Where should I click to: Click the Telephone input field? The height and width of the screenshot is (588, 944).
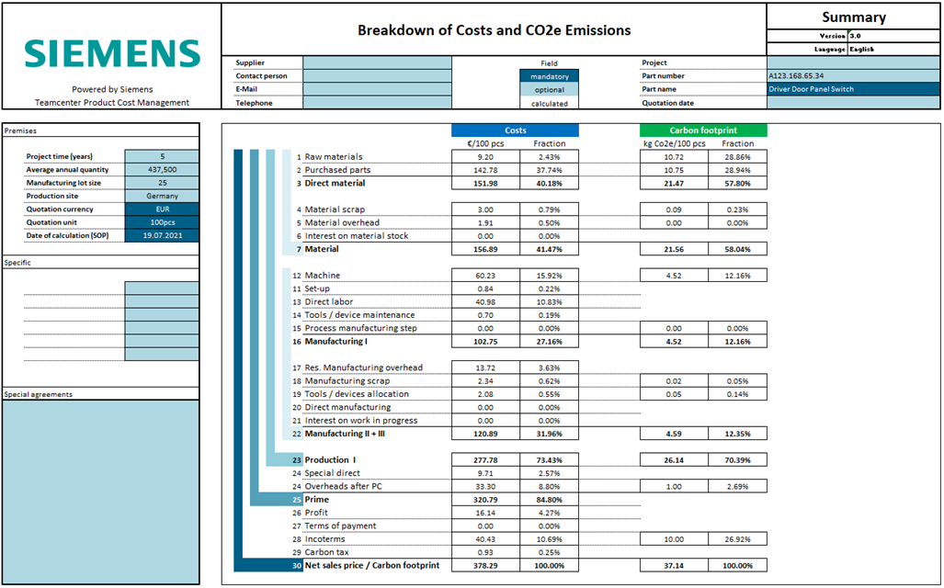pyautogui.click(x=377, y=103)
